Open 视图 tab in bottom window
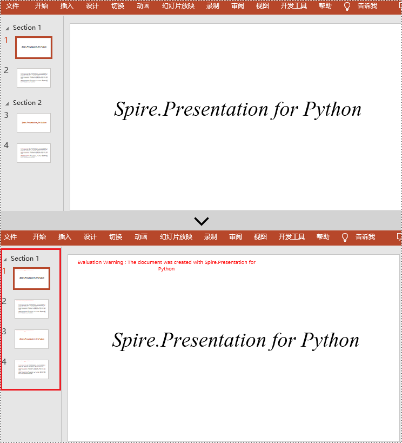 tap(260, 237)
